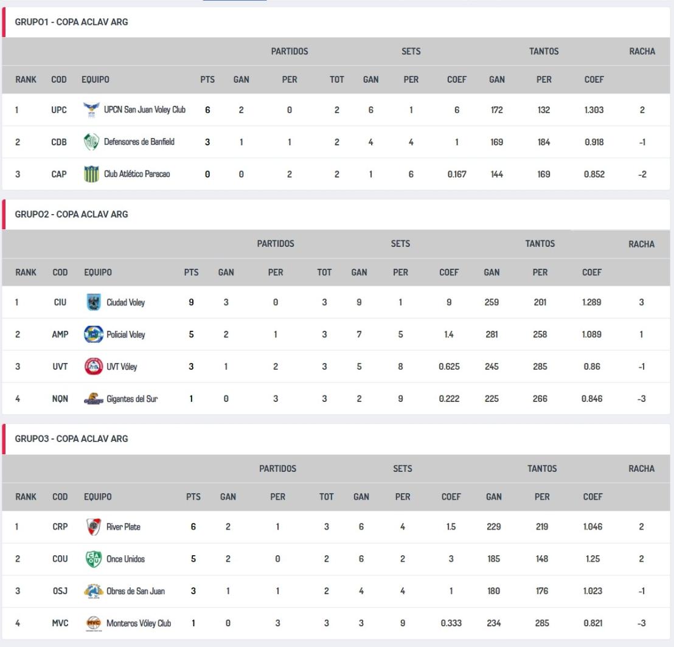This screenshot has height=647, width=674.
Task: Open the Once Unidos team name link
Action: tap(126, 559)
